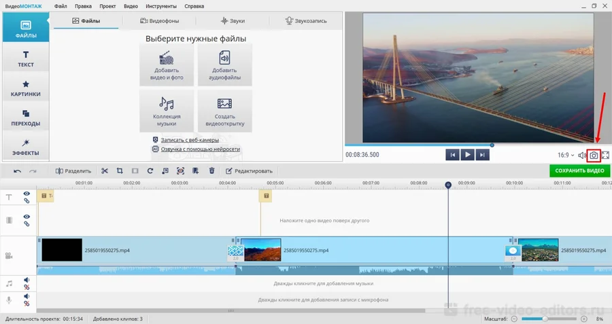Take a snapshot with the camera icon
This screenshot has width=612, height=324.
[x=594, y=155]
